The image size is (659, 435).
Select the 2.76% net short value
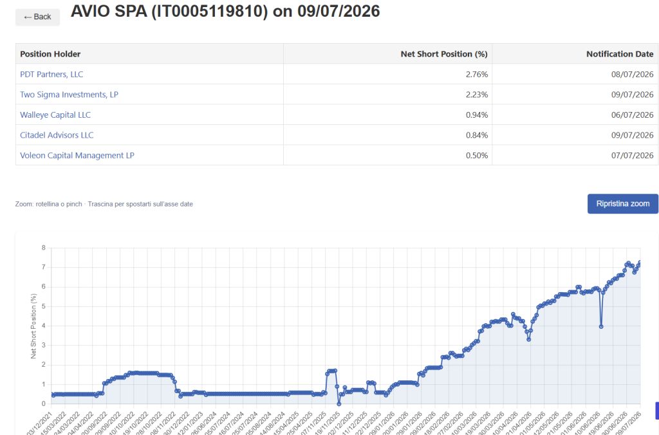(477, 75)
